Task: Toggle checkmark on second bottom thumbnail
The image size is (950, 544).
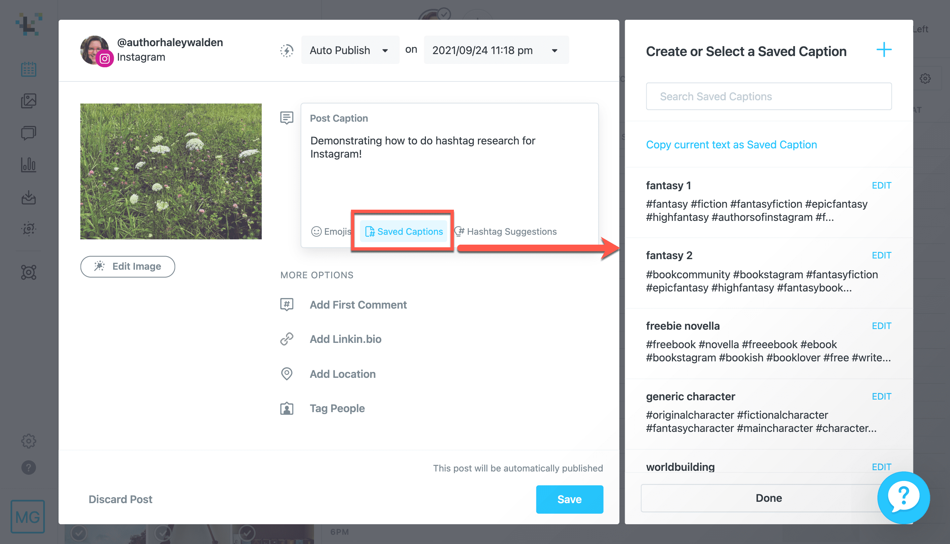Action: [x=163, y=533]
